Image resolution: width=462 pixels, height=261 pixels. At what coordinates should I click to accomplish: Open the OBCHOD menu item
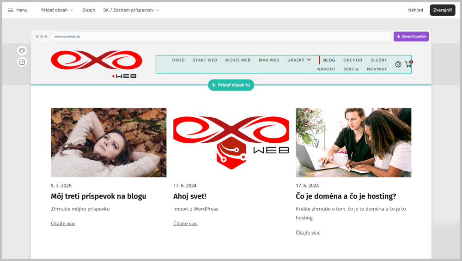353,60
